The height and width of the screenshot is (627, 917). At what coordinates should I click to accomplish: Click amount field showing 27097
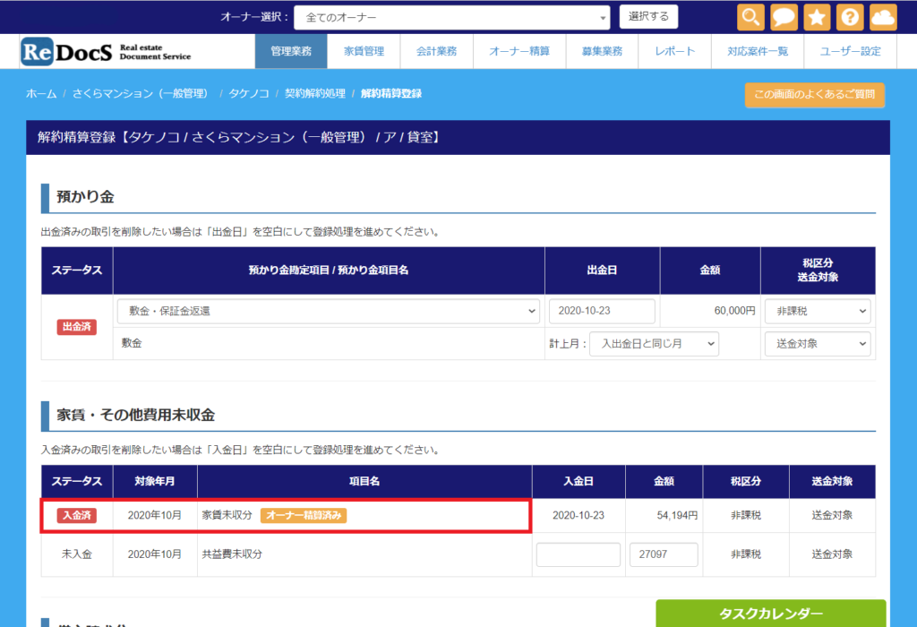pos(664,554)
